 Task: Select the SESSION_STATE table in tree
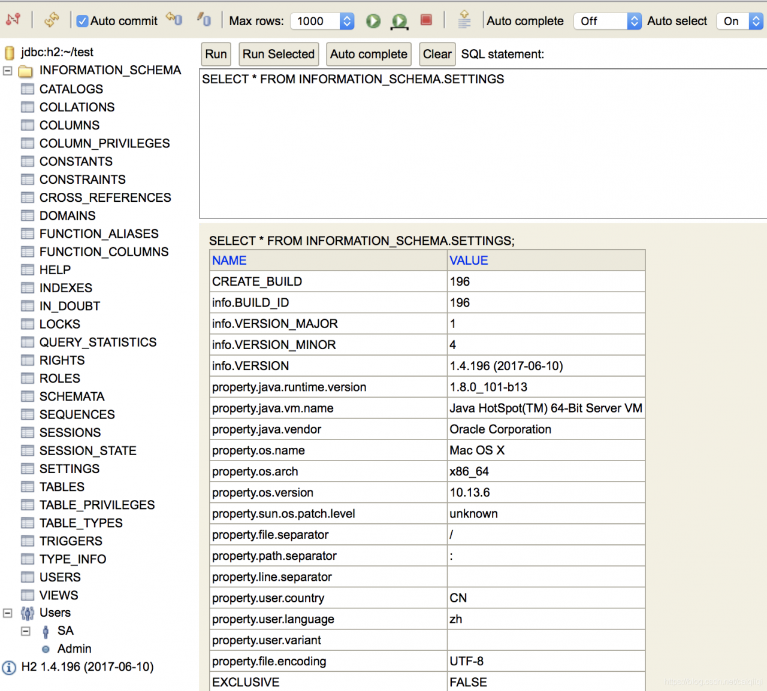pos(88,451)
